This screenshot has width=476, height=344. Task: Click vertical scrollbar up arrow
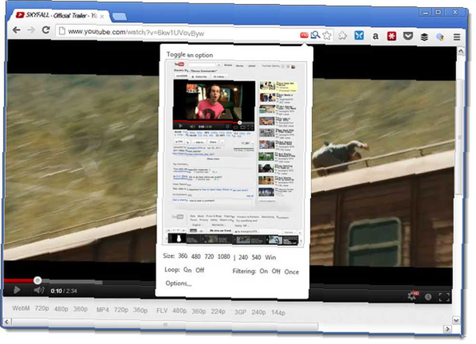[460, 51]
